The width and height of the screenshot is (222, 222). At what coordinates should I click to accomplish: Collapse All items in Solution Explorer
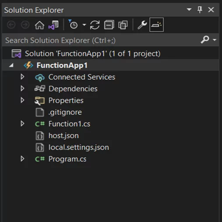click(109, 25)
